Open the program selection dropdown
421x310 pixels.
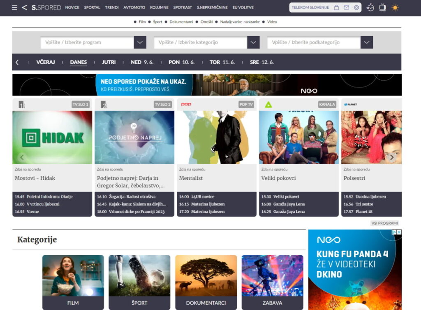(139, 42)
